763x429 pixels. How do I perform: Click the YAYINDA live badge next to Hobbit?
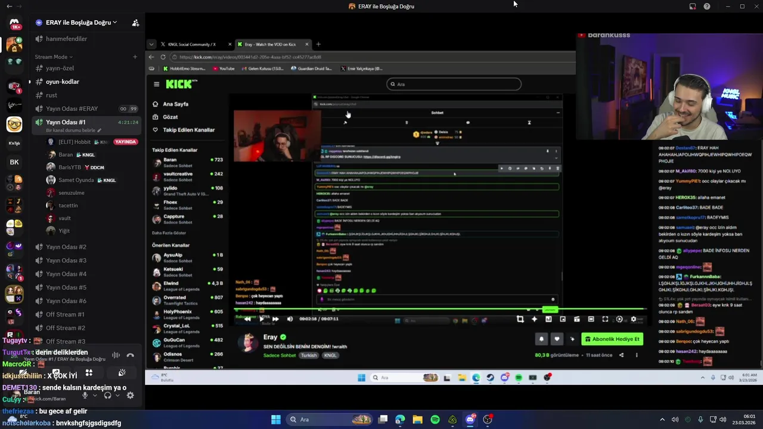125,142
